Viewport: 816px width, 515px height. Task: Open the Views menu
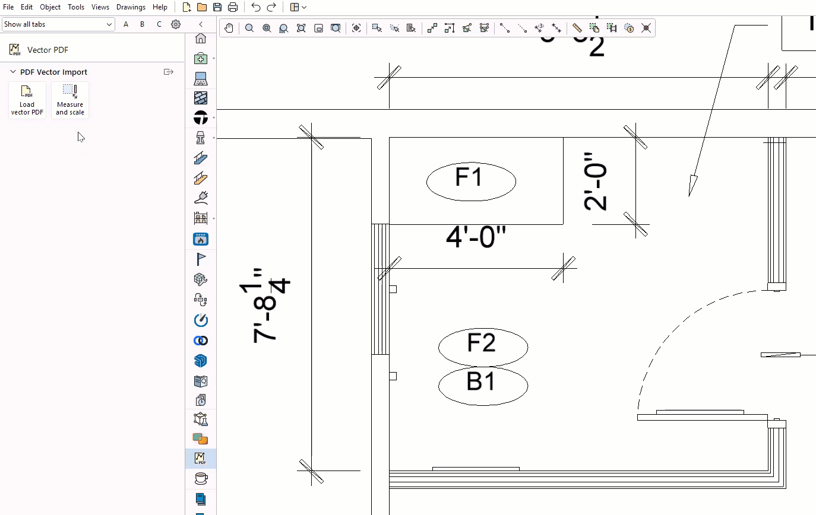click(x=100, y=7)
